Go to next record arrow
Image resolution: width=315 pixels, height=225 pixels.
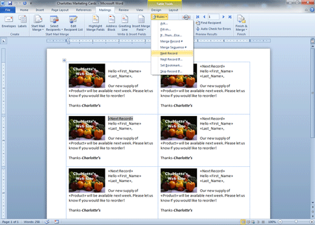224,17
